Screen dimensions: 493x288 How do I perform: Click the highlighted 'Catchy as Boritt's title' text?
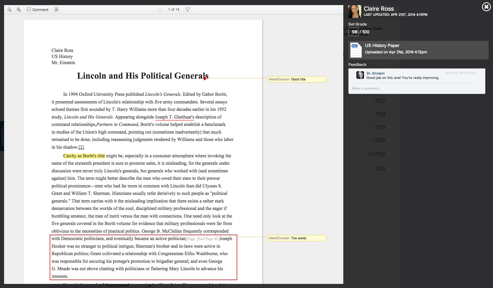coord(84,156)
